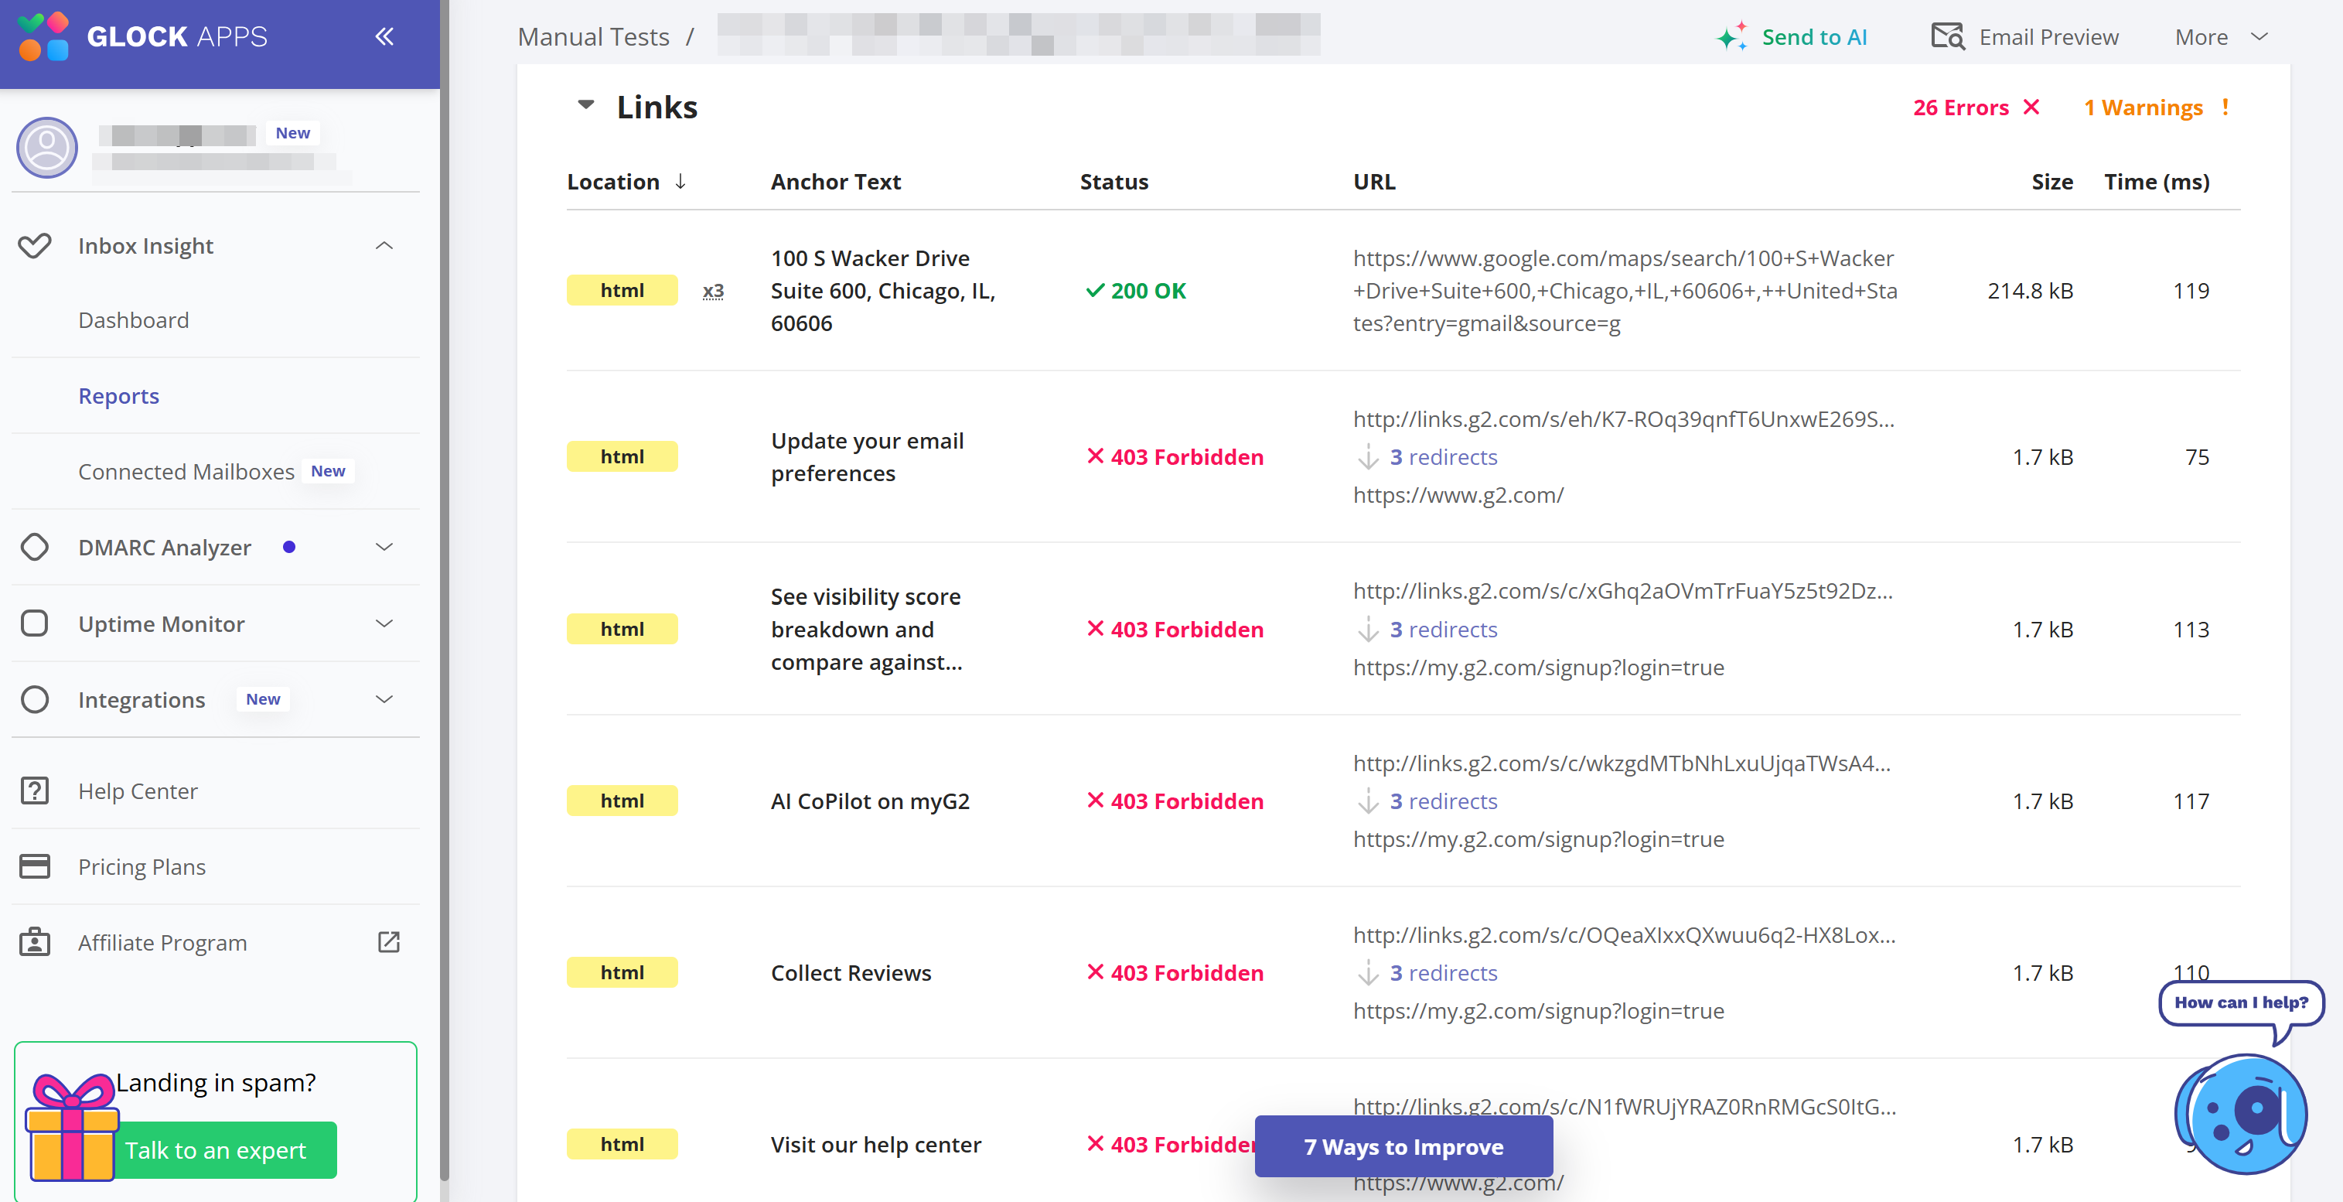Click the Pricing Plans card icon

pos(35,866)
